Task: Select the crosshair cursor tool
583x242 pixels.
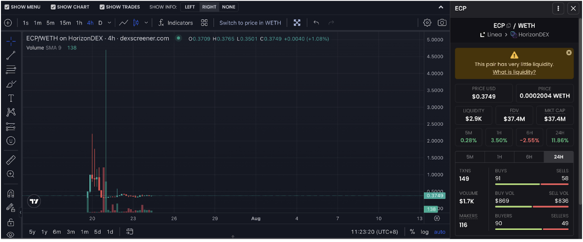Action: (x=11, y=41)
